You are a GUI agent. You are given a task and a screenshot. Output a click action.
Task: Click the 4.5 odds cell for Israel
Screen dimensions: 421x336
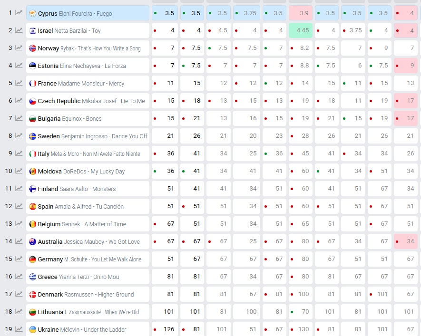218,30
